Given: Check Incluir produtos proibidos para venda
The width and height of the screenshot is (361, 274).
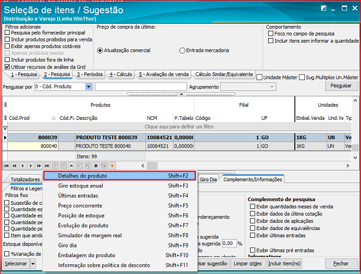Looking at the screenshot, I should click(7, 39).
